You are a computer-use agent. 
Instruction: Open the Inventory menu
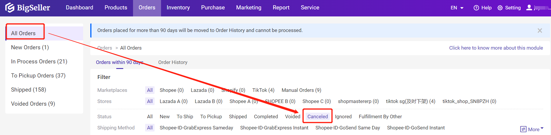[x=178, y=8]
